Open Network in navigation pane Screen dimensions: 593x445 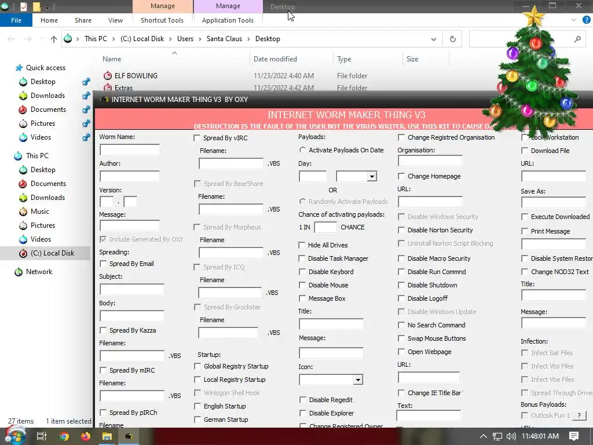tap(39, 272)
